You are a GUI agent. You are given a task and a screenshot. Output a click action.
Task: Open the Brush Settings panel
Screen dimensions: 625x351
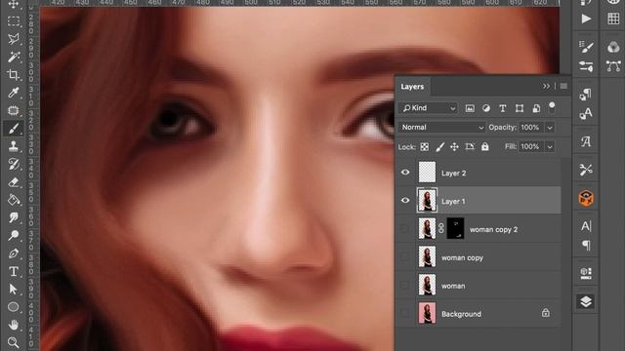pos(586,47)
